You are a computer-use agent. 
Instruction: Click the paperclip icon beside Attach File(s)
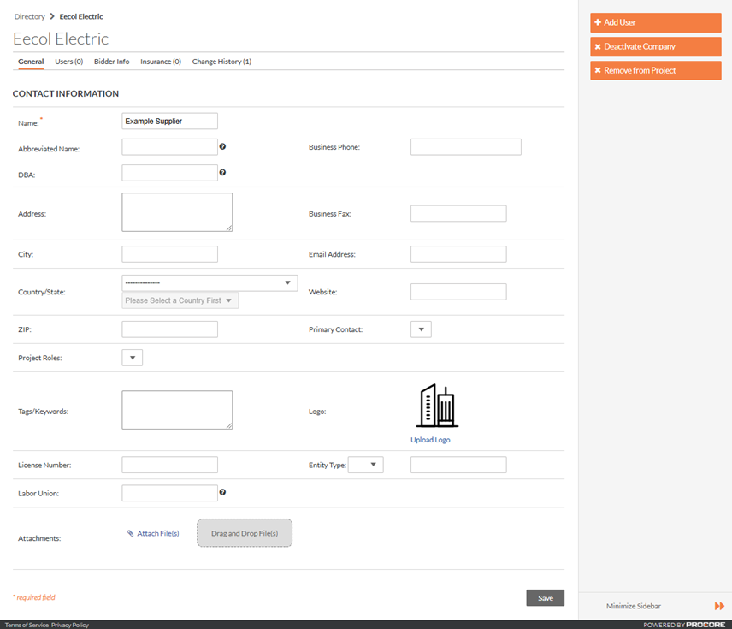click(x=130, y=533)
